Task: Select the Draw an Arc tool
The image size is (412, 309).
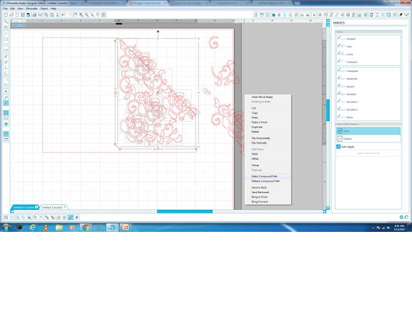Action: (6, 79)
